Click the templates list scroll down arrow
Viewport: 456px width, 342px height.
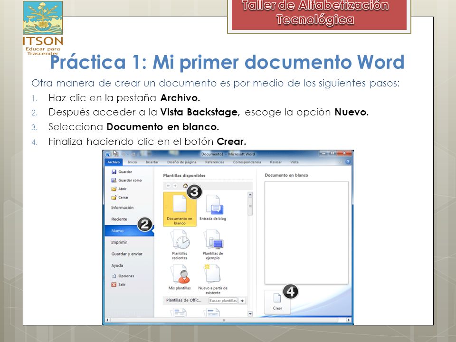click(x=250, y=314)
